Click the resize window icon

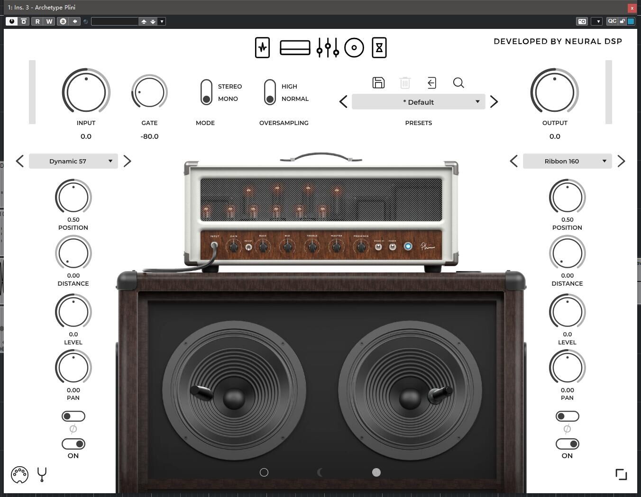click(621, 474)
